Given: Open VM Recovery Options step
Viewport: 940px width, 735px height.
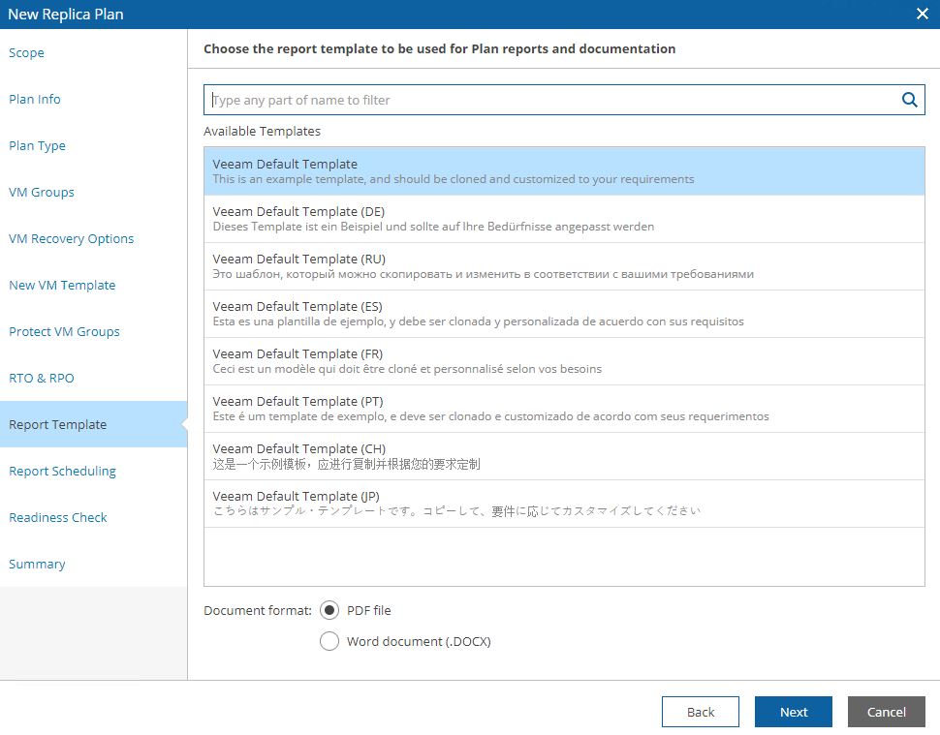Looking at the screenshot, I should point(72,238).
